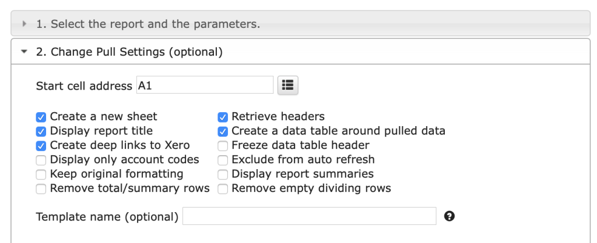
Task: Click the section 2 disclosure triangle
Action: [24, 52]
